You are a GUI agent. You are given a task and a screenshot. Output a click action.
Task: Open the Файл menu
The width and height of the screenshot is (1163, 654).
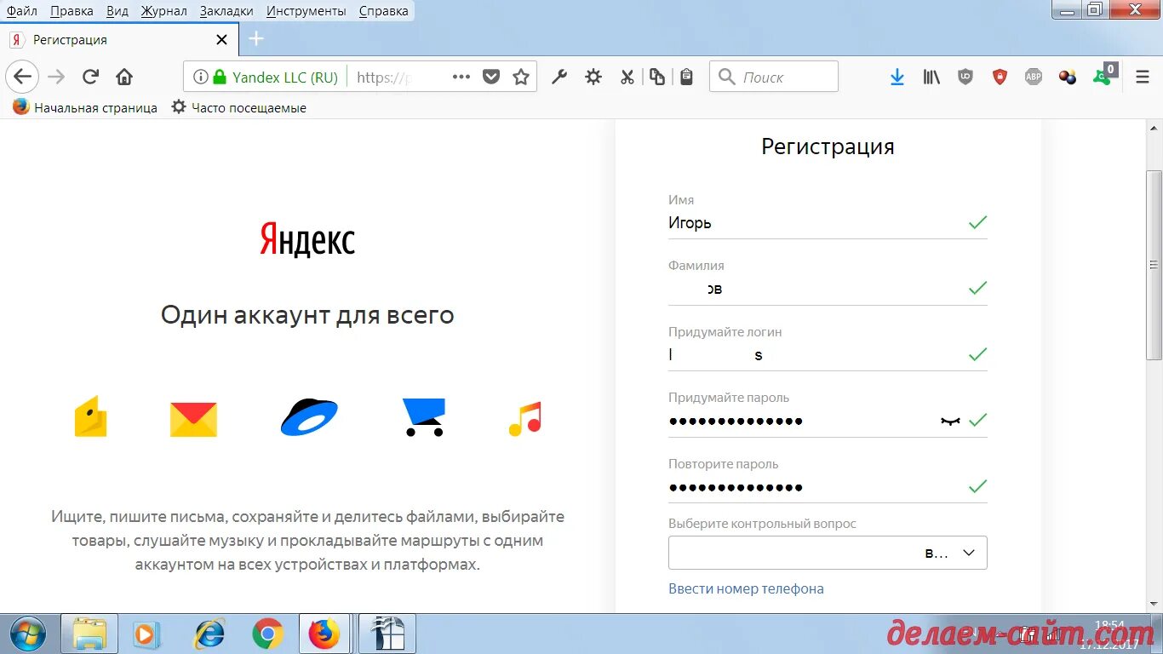coord(22,11)
